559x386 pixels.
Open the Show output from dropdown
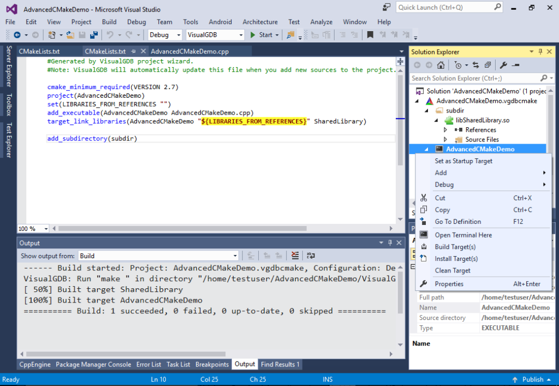[235, 255]
